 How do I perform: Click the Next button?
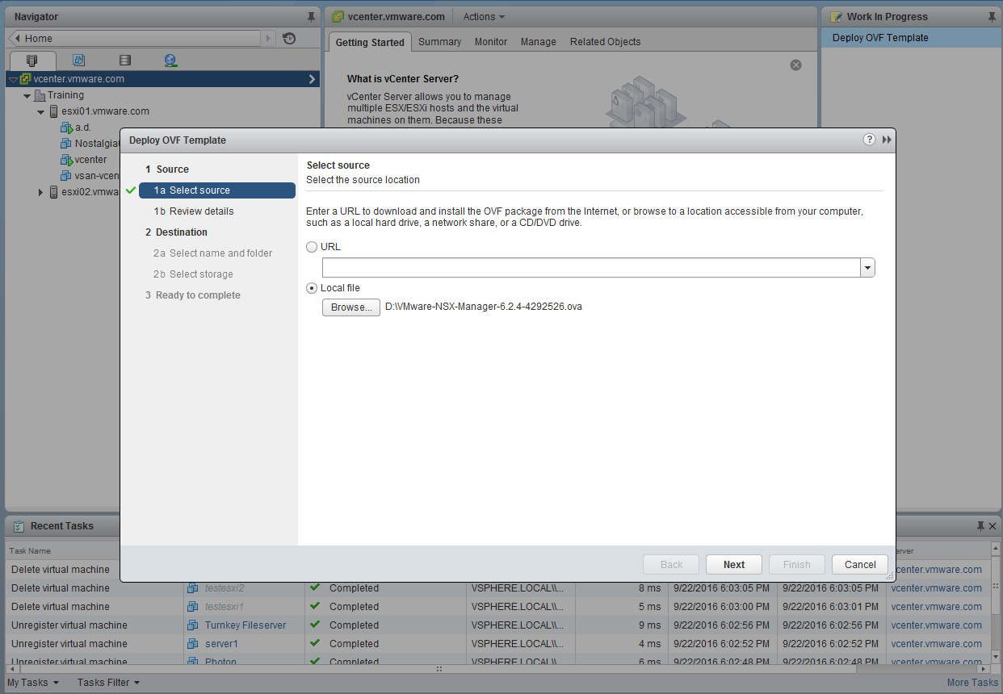[733, 564]
